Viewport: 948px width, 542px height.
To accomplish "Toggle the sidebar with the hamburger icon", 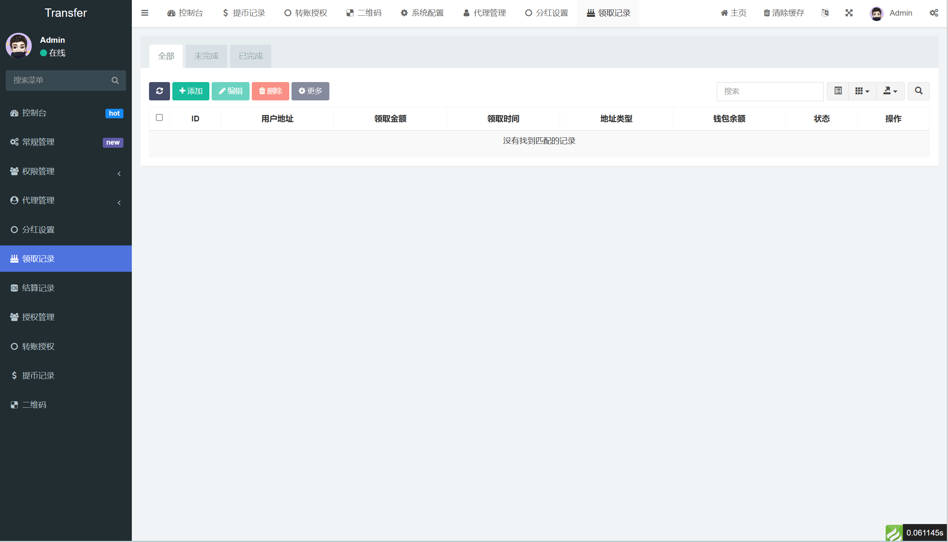I will (x=144, y=13).
